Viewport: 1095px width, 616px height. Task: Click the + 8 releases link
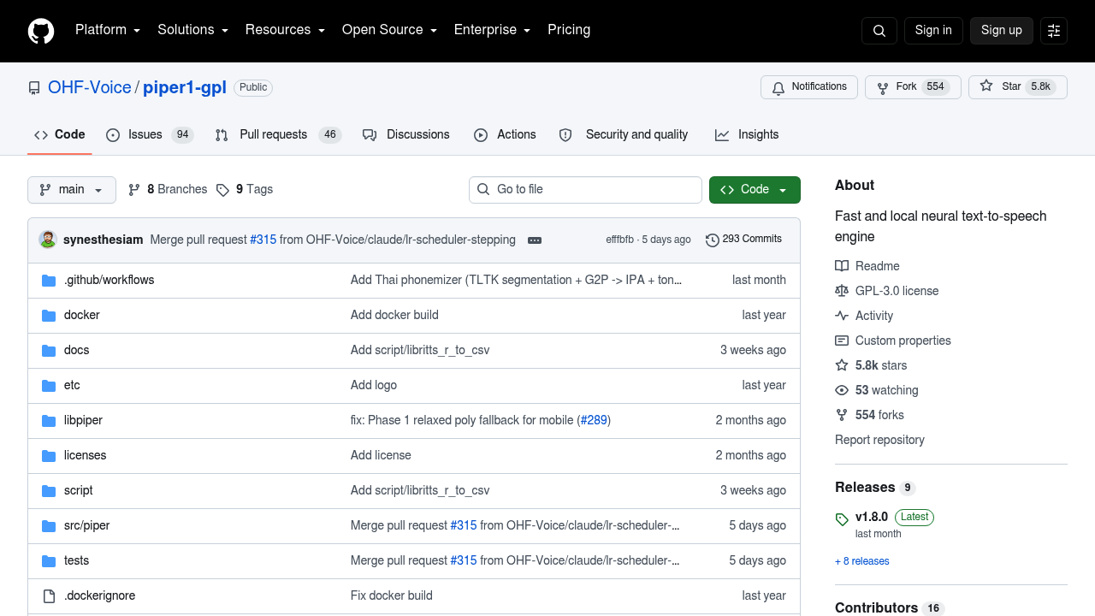point(862,561)
